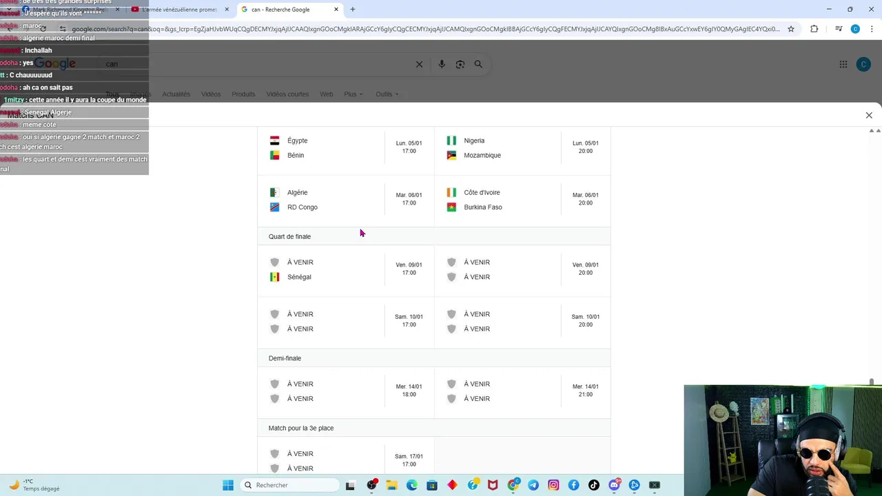Open the Windows Start menu
Screen dimensions: 882x496
click(228, 485)
